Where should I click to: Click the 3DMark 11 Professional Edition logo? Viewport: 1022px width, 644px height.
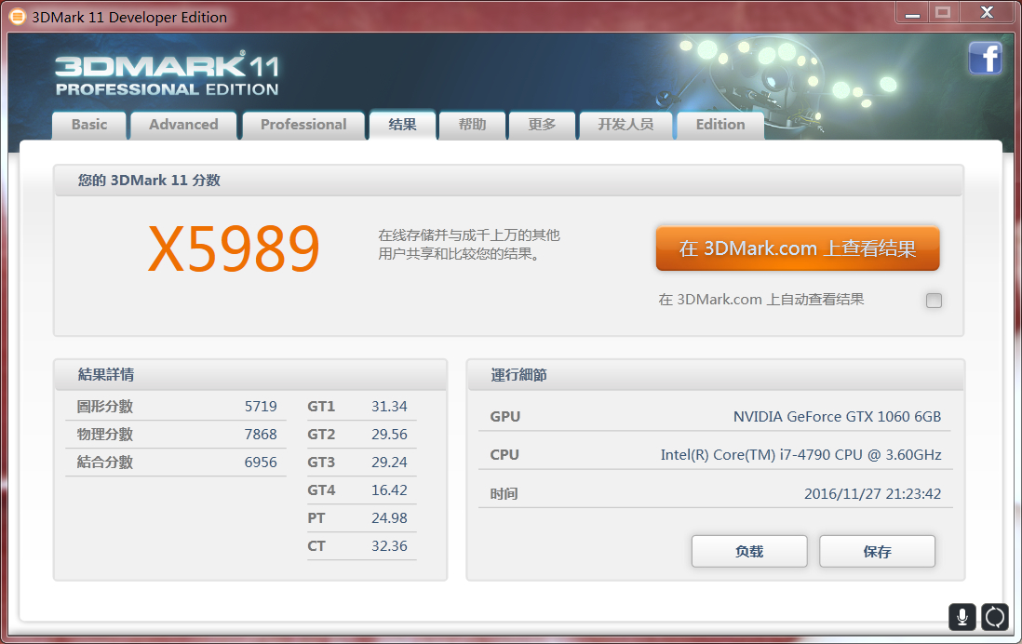coord(168,74)
